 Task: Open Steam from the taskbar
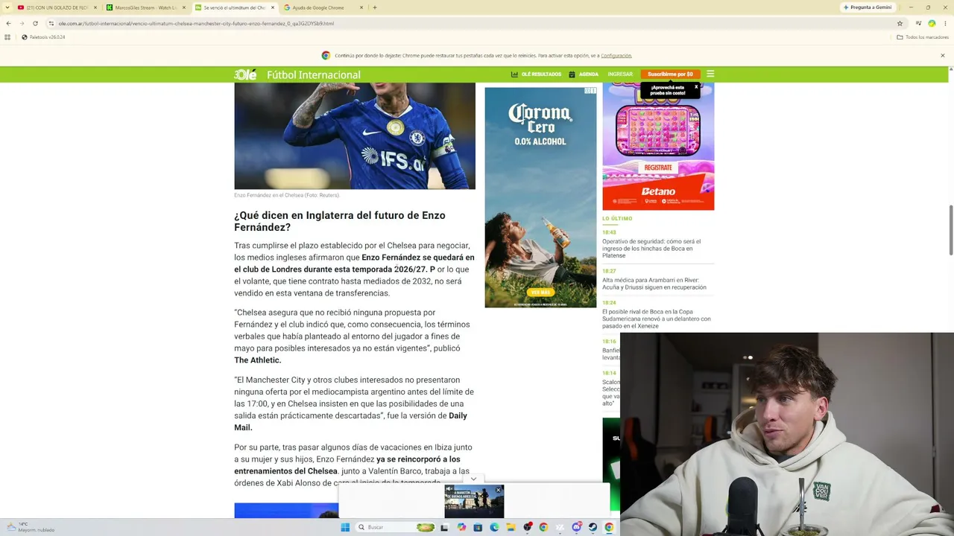click(593, 527)
